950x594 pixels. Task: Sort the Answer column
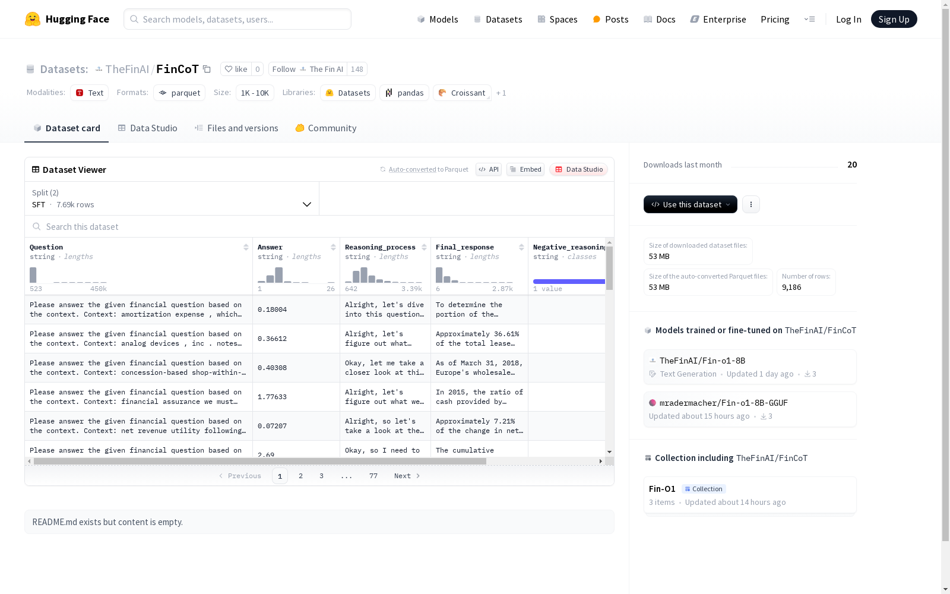[x=333, y=247]
